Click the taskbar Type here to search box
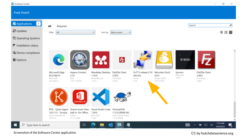Screen dimensions: 247x139 tap(50, 125)
